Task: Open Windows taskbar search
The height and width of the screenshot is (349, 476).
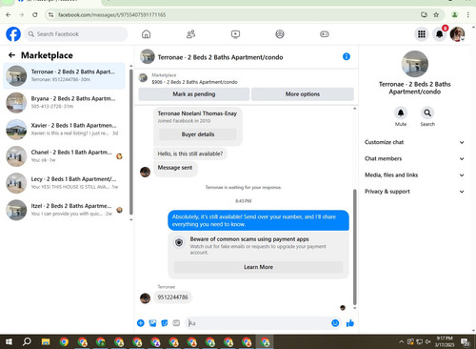Action: (x=27, y=341)
